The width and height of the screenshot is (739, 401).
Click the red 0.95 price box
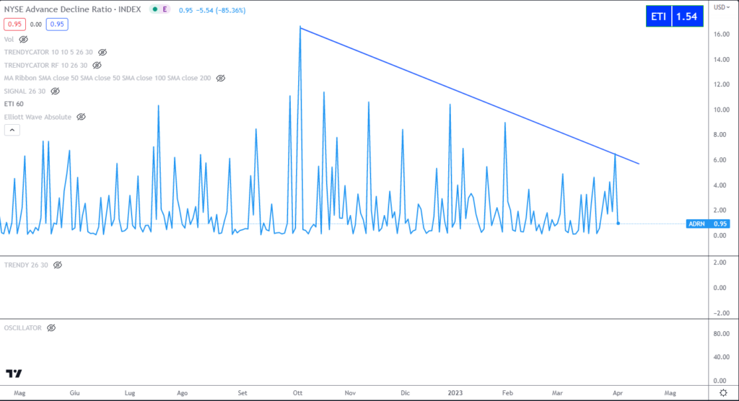pyautogui.click(x=14, y=24)
